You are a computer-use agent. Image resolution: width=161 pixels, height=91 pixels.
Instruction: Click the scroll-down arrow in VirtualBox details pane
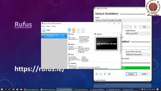click(120, 68)
